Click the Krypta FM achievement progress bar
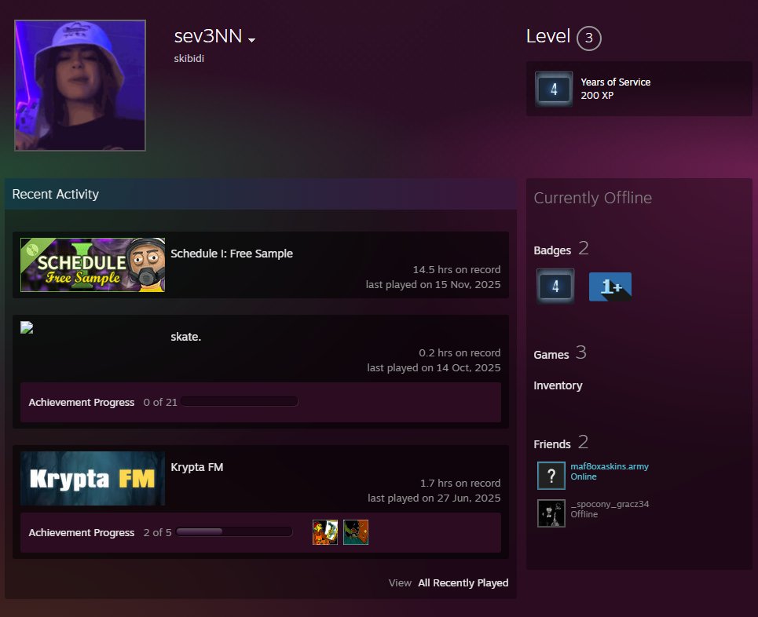This screenshot has width=758, height=617. (x=234, y=532)
